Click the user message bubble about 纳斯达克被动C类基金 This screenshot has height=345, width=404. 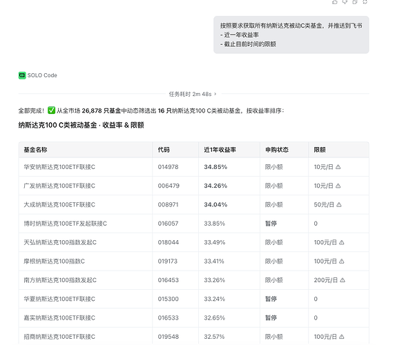tap(291, 34)
